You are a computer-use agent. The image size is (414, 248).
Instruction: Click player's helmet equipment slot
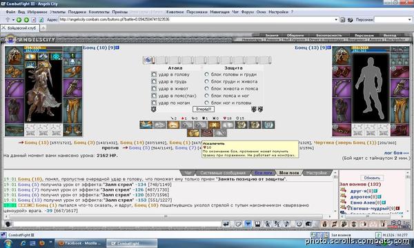click(14, 55)
